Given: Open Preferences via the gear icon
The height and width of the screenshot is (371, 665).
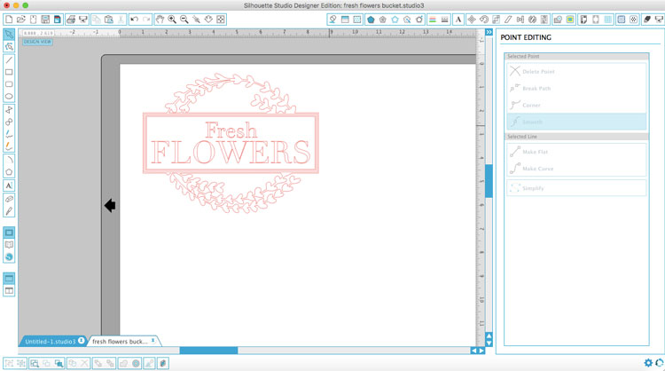Looking at the screenshot, I should (648, 362).
